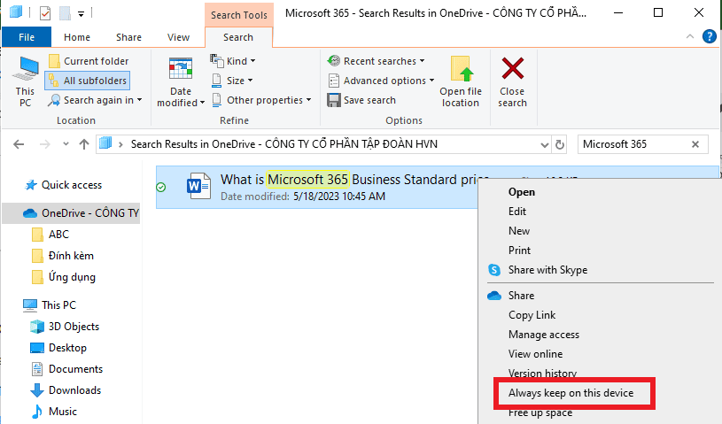Select the Search ribbon tab

point(238,37)
